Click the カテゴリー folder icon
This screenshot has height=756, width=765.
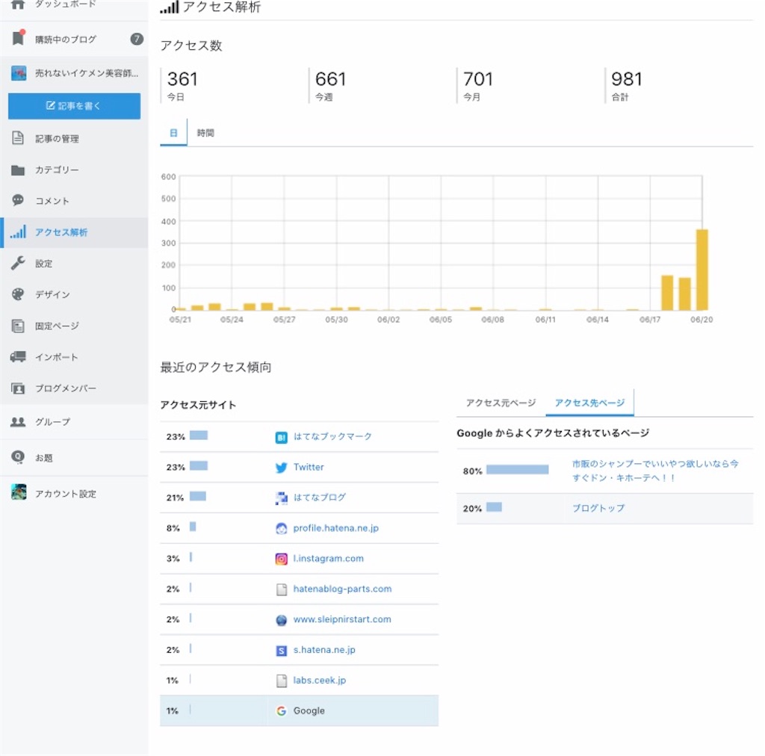coord(18,170)
